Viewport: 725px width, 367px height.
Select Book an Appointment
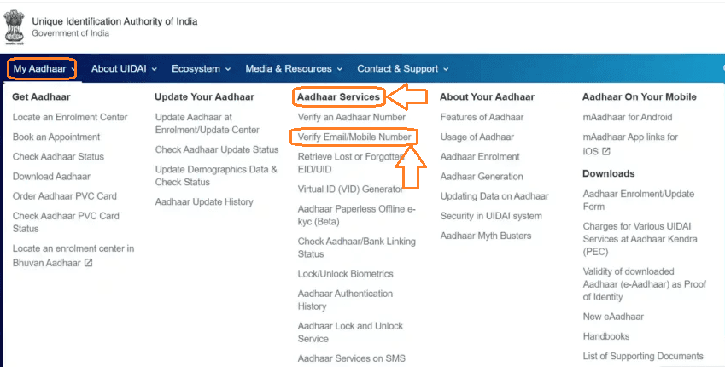coord(56,137)
